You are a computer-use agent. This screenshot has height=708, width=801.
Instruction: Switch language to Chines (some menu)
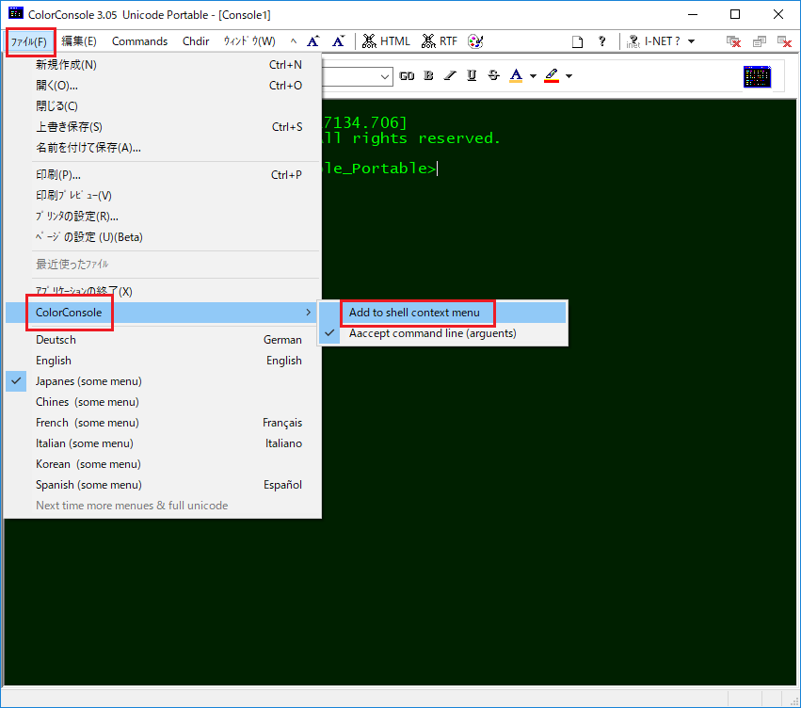pos(164,402)
